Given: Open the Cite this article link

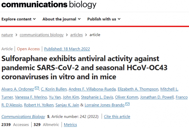Looking at the screenshot, I should coord(117,116).
